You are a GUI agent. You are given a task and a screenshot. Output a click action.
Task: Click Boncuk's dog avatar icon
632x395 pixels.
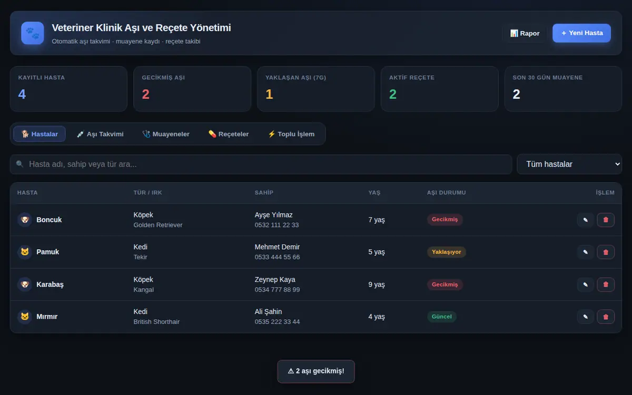25,220
